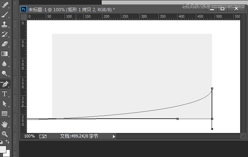This screenshot has width=248, height=157.
Task: Select the Zoom tool
Action: click(5, 134)
